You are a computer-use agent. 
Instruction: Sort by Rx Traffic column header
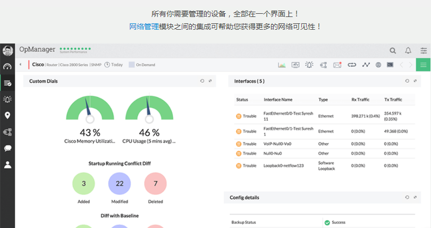click(360, 100)
